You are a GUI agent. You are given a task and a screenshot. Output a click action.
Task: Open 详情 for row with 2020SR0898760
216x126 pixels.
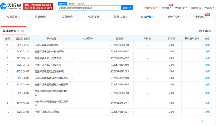tap(207, 65)
